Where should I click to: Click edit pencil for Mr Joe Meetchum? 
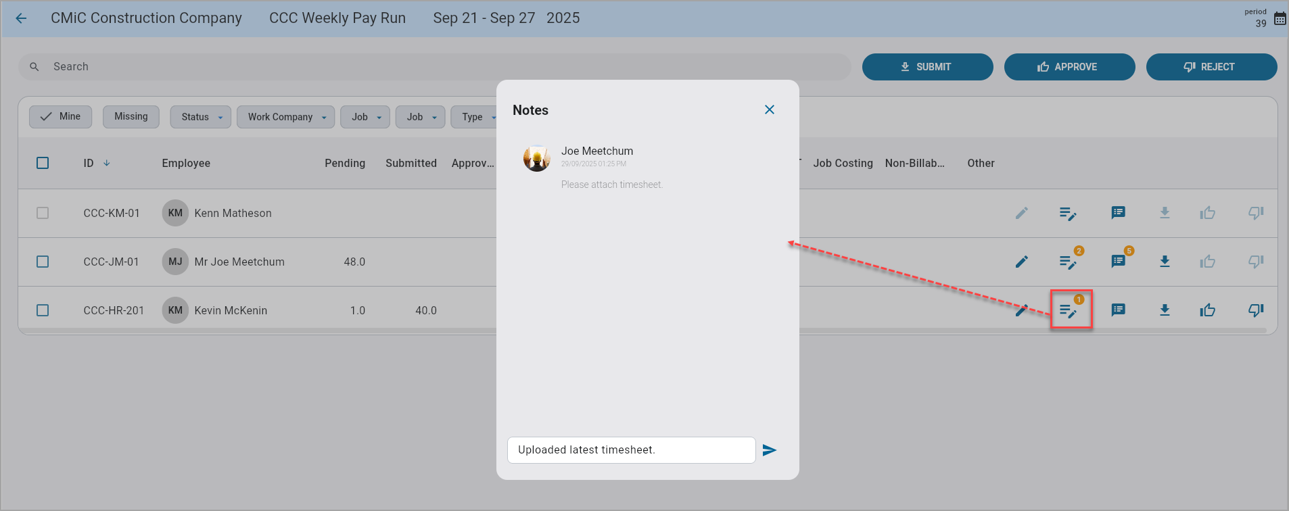1021,262
